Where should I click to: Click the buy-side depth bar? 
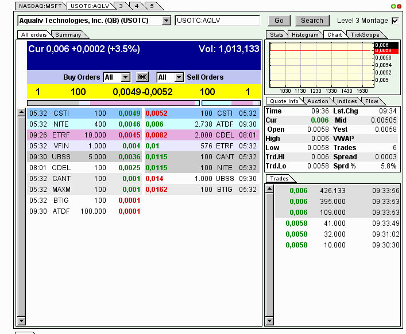pyautogui.click(x=113, y=103)
